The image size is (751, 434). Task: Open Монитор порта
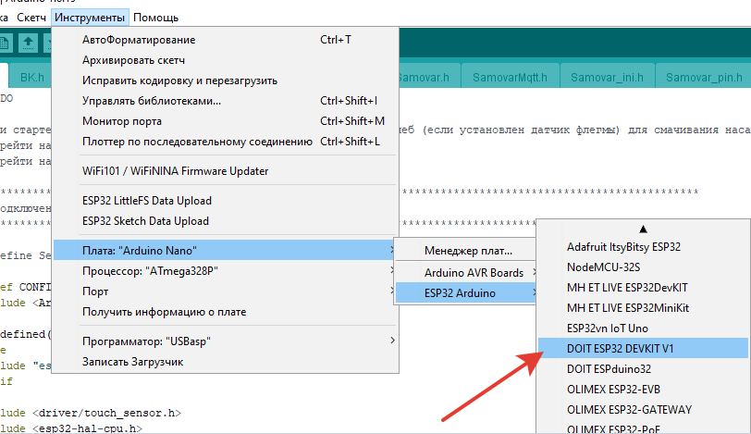(x=225, y=121)
